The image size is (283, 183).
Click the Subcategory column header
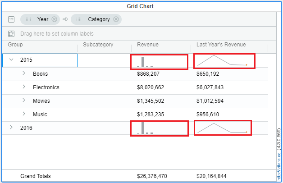pos(98,45)
